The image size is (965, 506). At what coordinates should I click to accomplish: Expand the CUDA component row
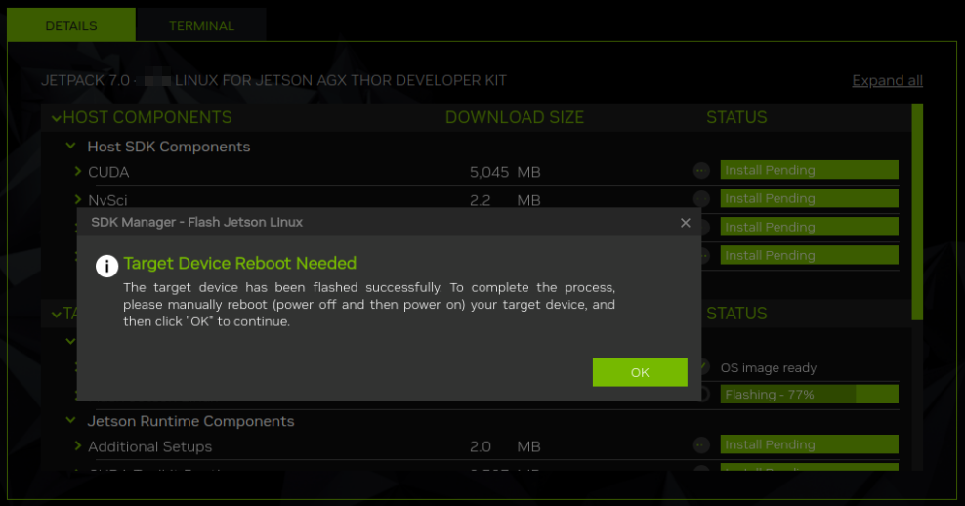(78, 171)
